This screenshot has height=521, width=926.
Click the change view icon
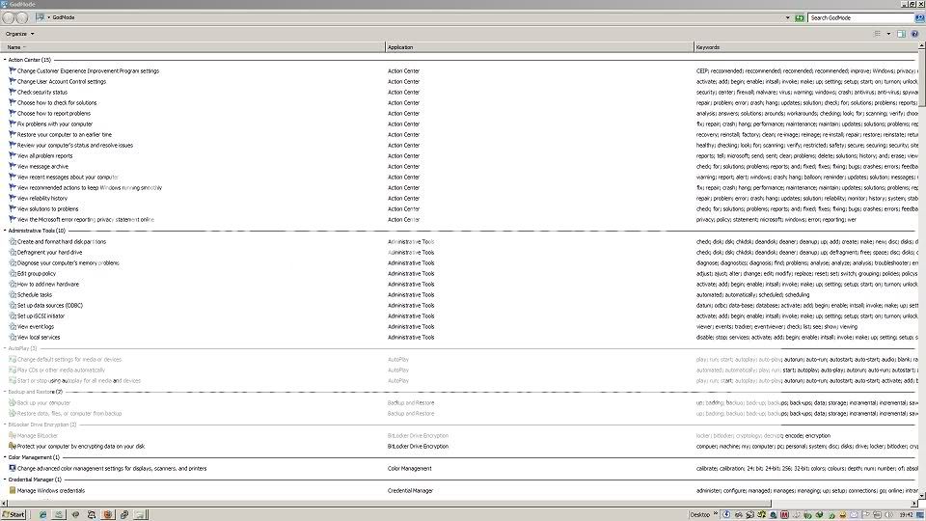click(876, 34)
